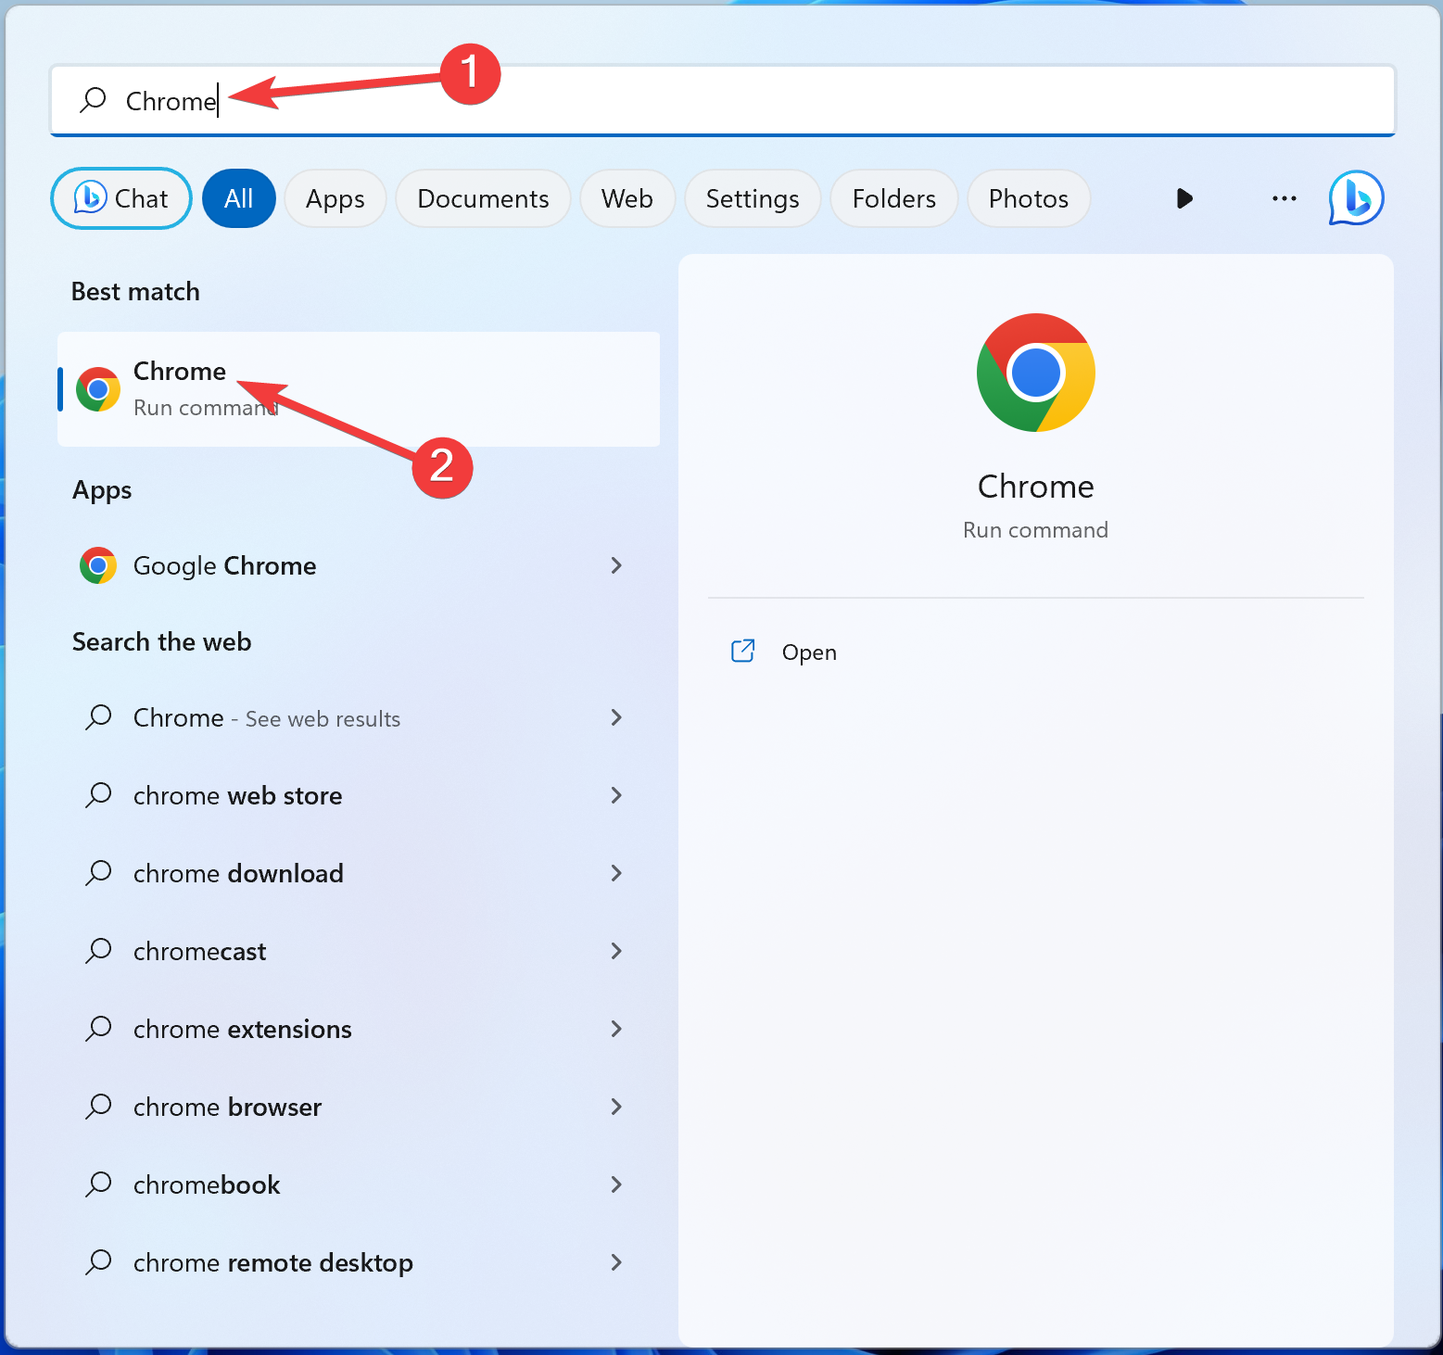Image resolution: width=1443 pixels, height=1355 pixels.
Task: Open Chrome web results link
Action: pos(266,717)
